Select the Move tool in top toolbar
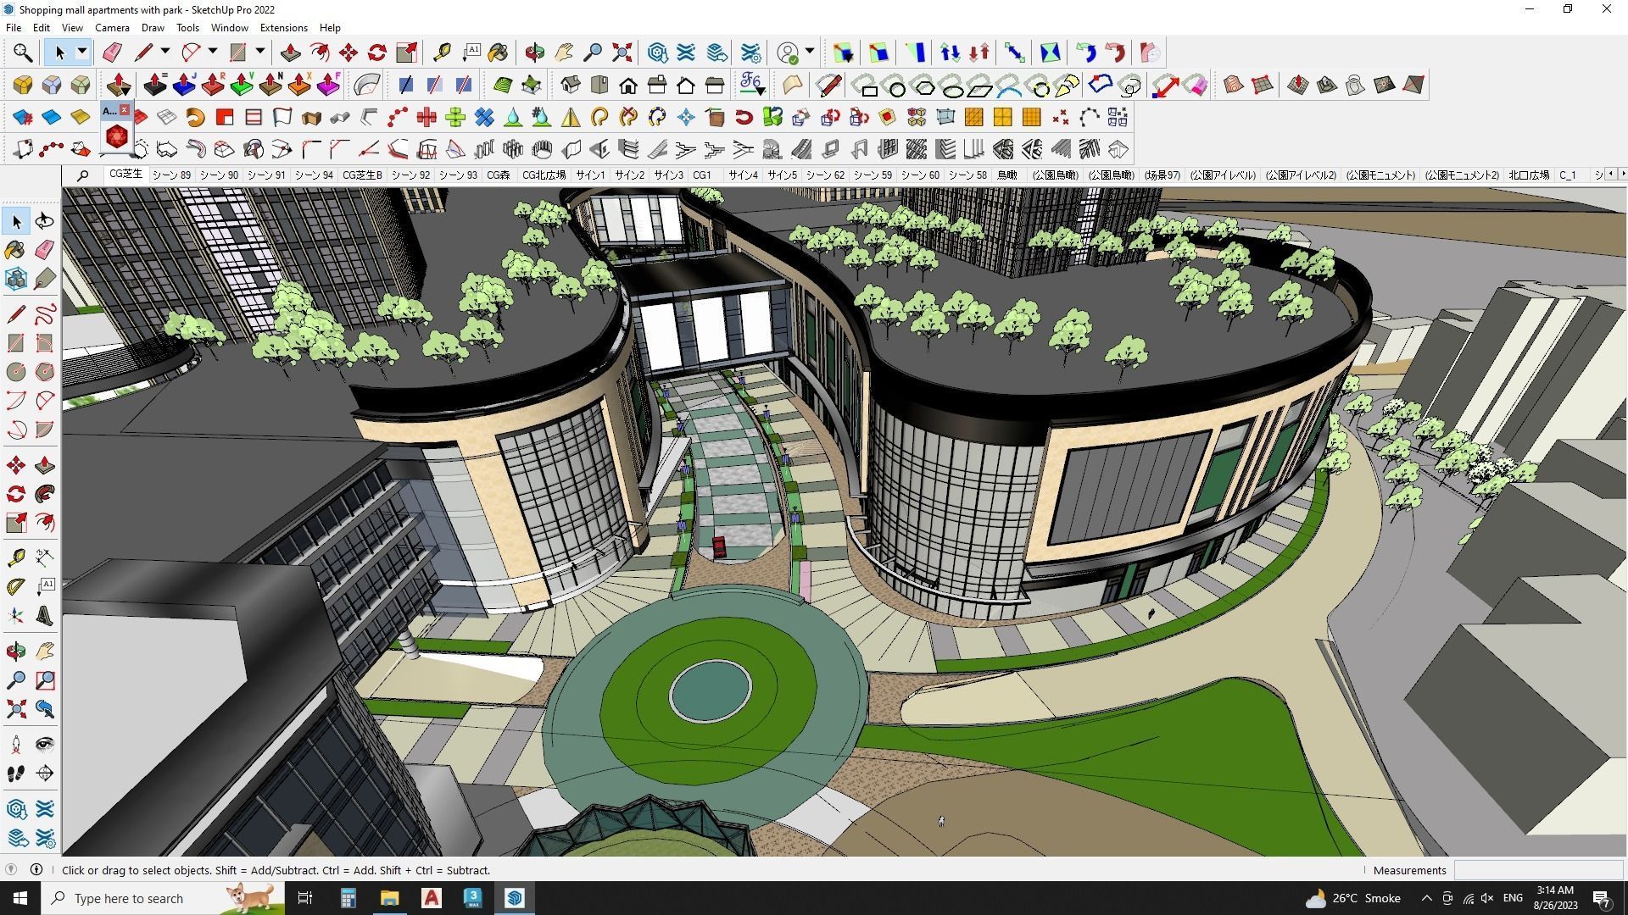This screenshot has height=915, width=1628. (x=348, y=53)
